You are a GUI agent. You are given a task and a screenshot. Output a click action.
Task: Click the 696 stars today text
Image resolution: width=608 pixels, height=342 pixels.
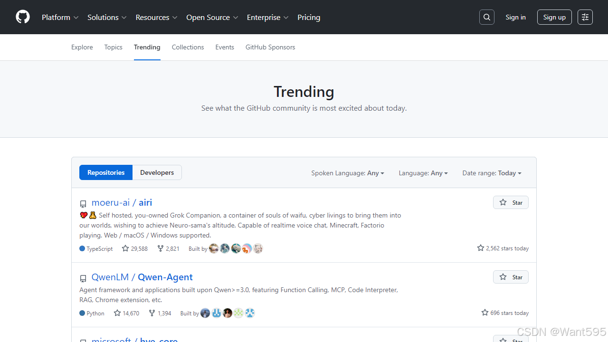click(505, 313)
